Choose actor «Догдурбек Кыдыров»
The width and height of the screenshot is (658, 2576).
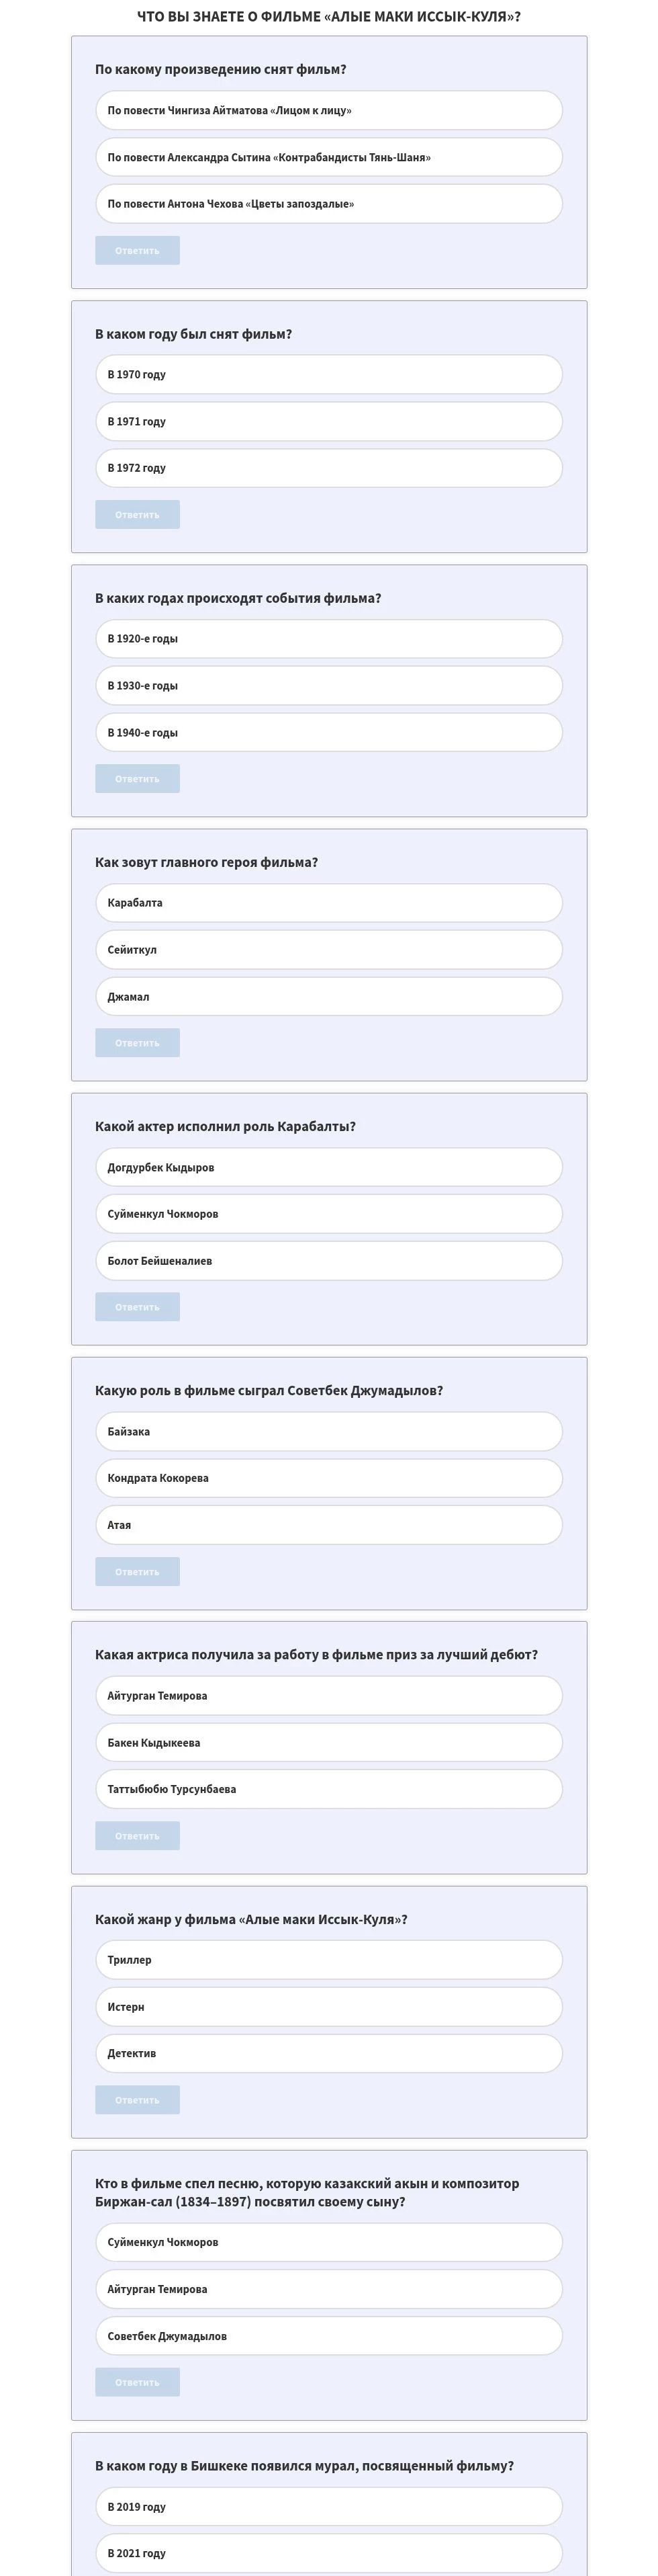[328, 1168]
